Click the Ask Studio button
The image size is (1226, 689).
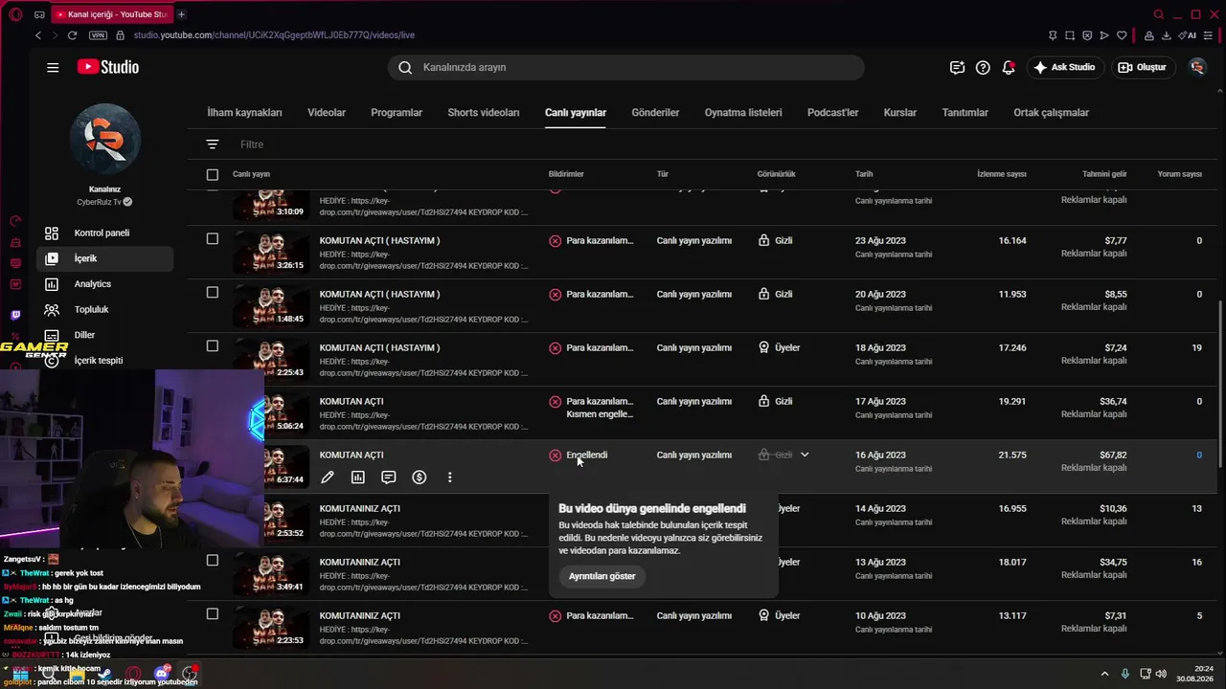[x=1065, y=67]
